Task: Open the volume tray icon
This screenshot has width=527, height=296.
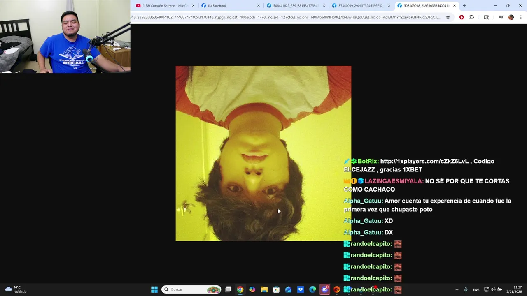Action: click(x=493, y=289)
